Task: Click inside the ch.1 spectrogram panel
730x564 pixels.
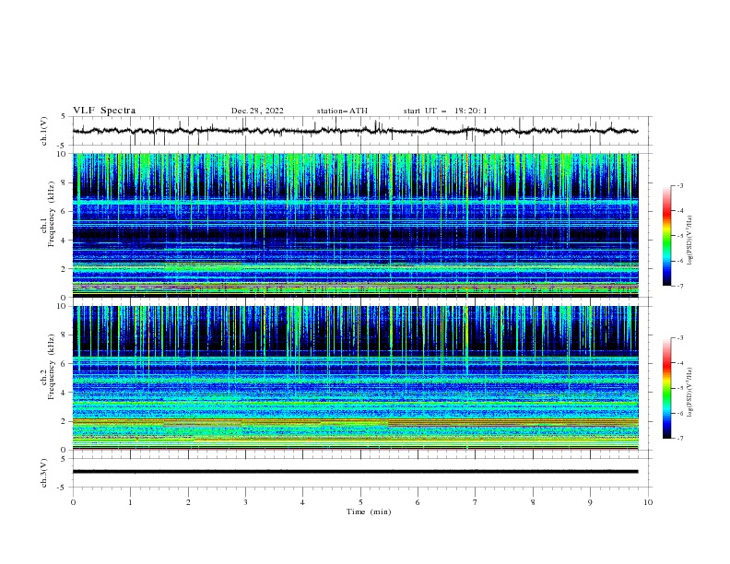Action: [x=355, y=225]
